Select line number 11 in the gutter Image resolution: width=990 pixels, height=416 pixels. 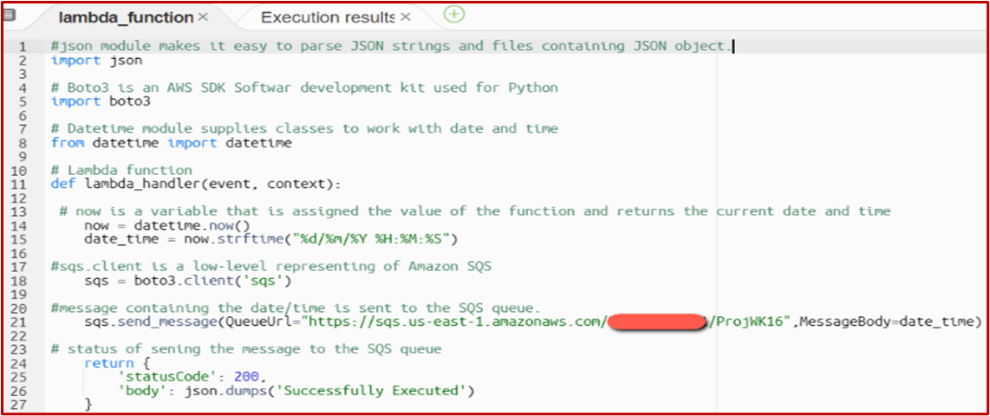point(20,184)
